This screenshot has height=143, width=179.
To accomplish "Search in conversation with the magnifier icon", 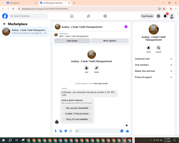I will point(159,48).
